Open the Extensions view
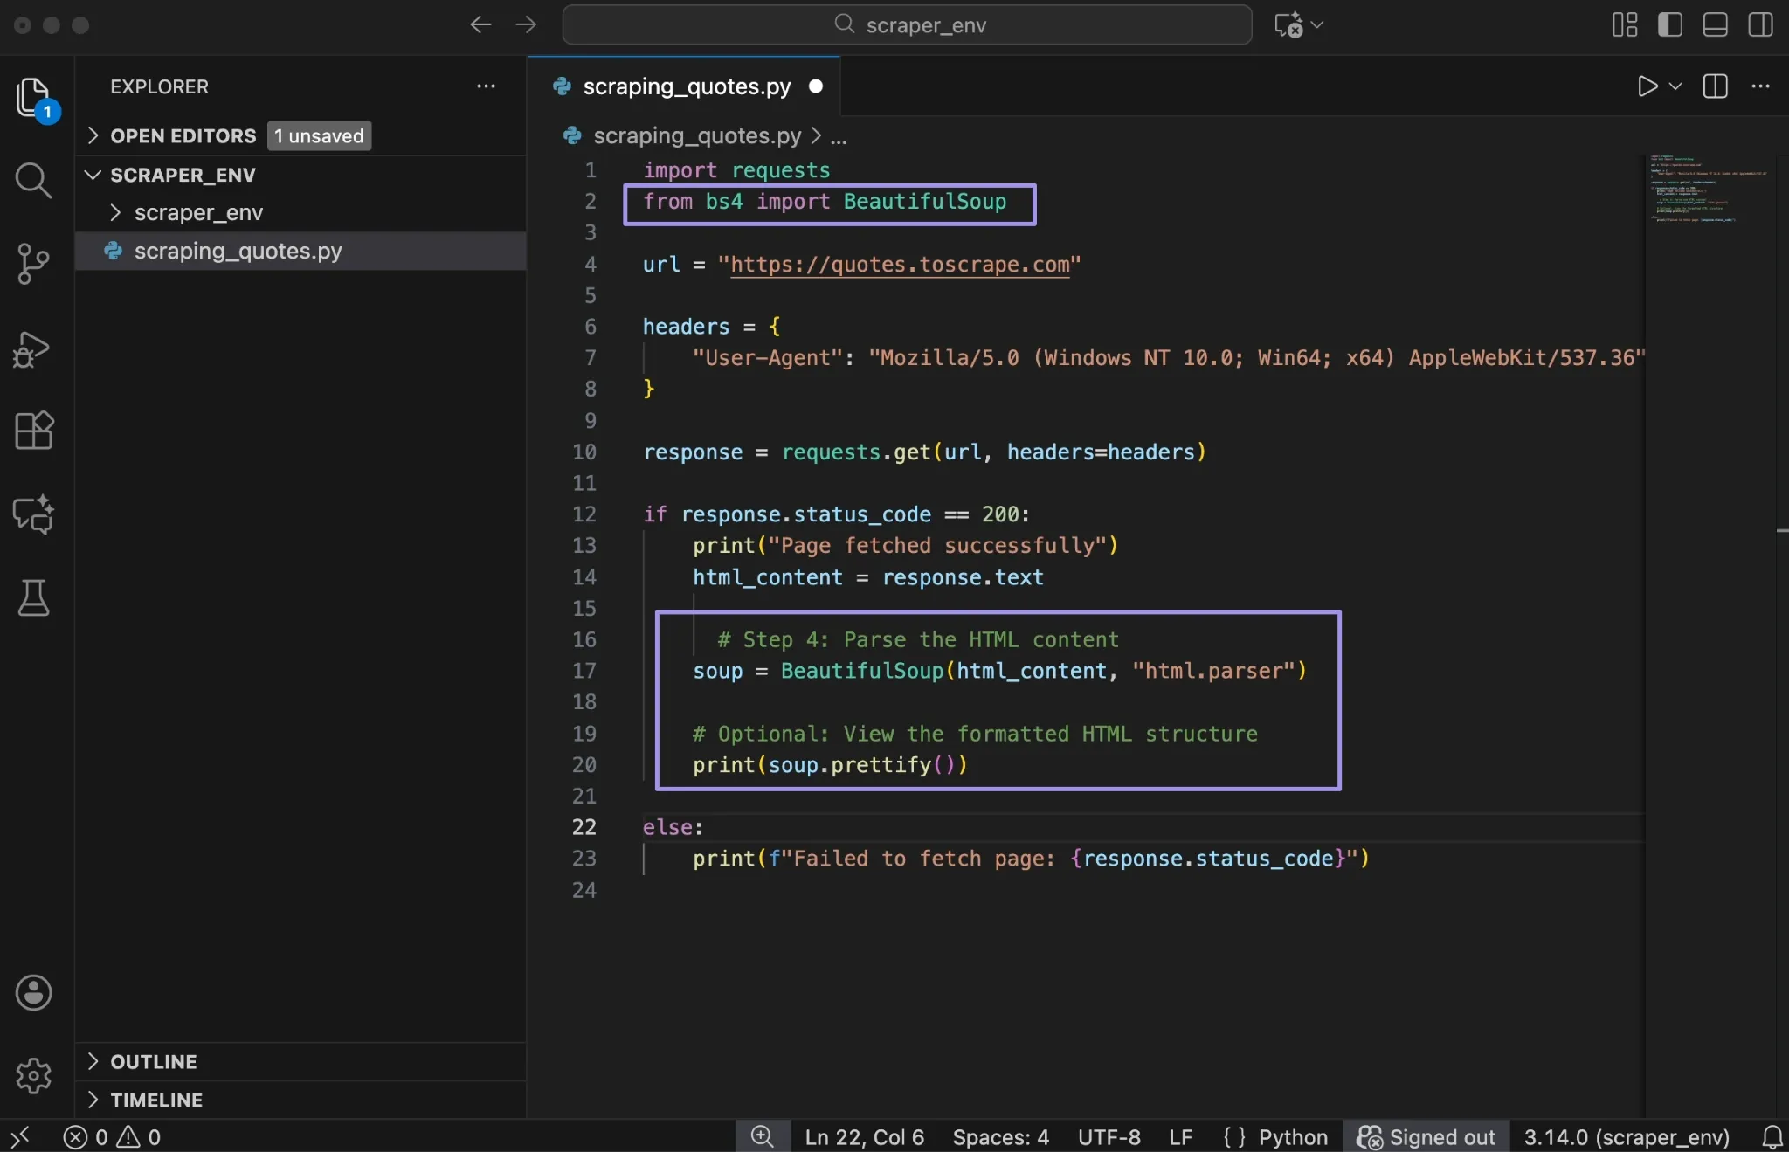 [33, 431]
